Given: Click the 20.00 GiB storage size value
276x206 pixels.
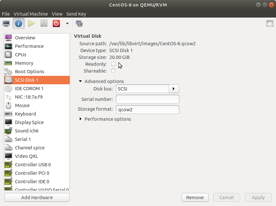Looking at the screenshot, I should pos(119,57).
